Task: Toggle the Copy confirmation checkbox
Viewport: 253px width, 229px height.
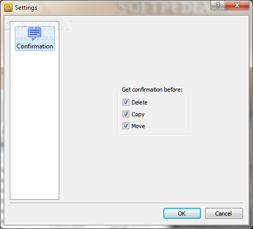Action: pyautogui.click(x=126, y=114)
